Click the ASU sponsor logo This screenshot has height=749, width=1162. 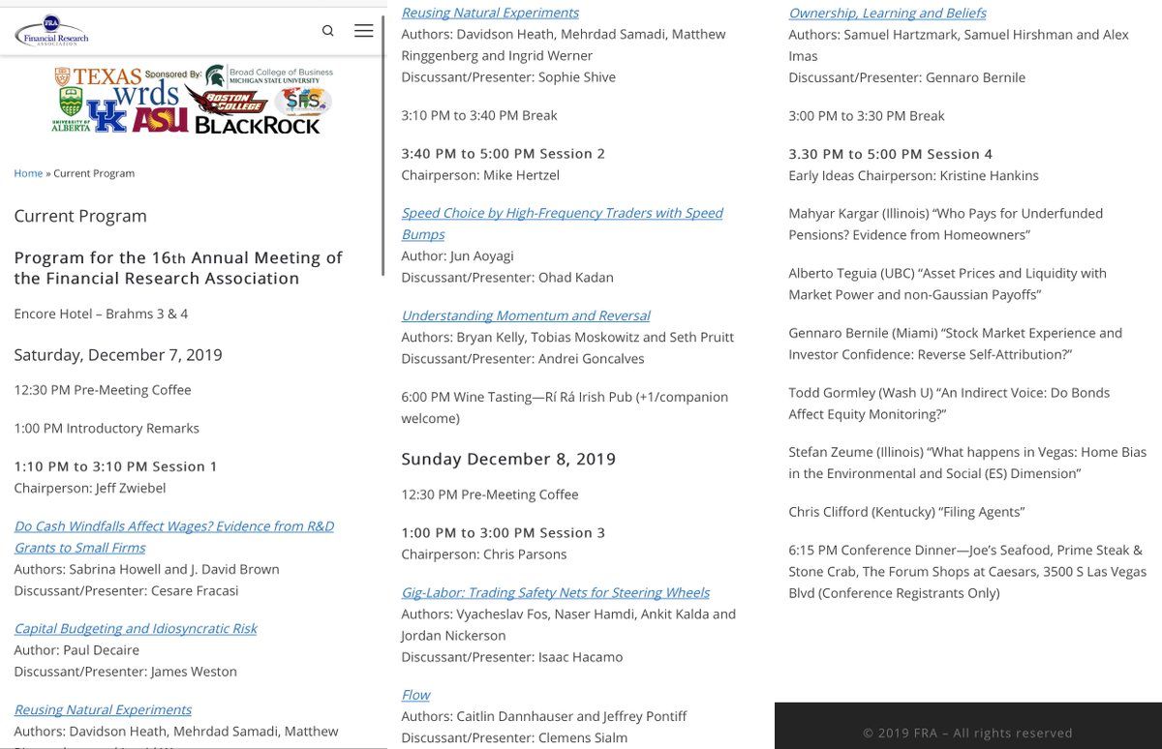[x=160, y=119]
